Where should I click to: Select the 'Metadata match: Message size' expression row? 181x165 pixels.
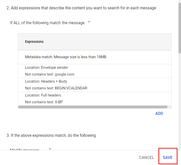[x=66, y=57]
